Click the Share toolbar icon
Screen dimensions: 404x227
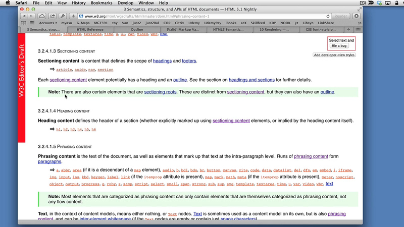point(53,16)
